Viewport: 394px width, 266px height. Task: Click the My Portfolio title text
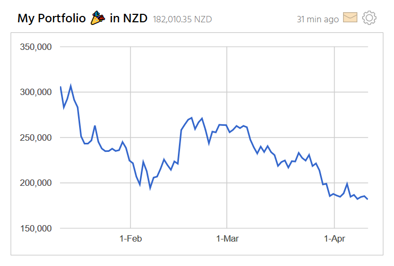52,19
